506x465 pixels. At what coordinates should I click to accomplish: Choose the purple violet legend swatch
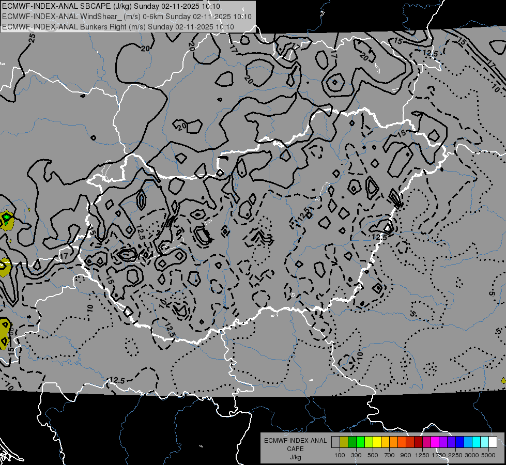click(x=443, y=442)
